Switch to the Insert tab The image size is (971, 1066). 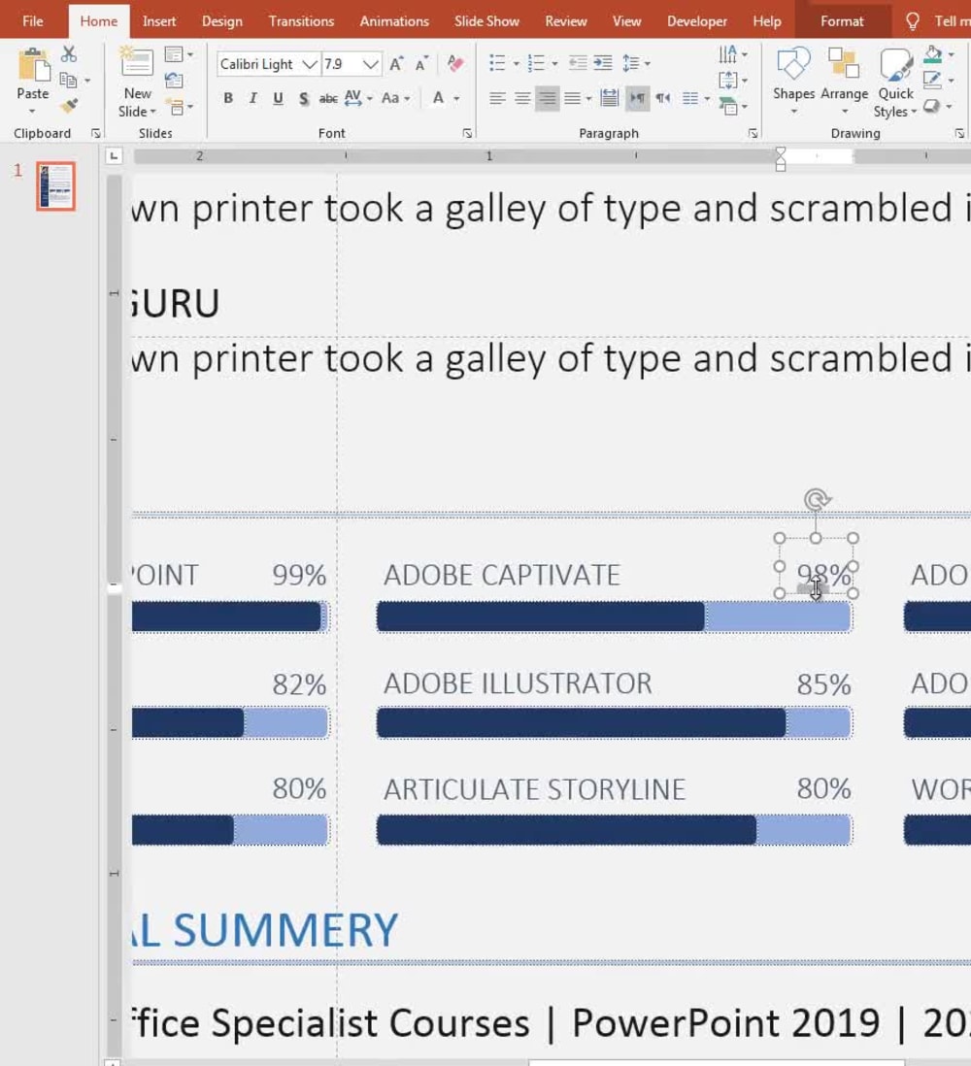click(x=159, y=21)
